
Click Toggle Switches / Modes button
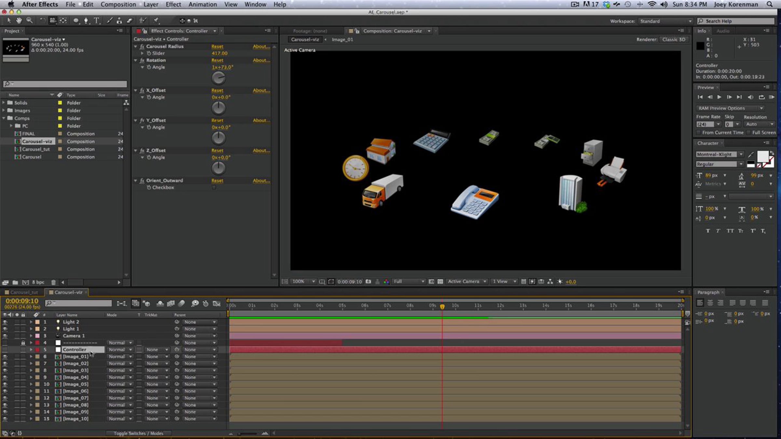coord(138,433)
